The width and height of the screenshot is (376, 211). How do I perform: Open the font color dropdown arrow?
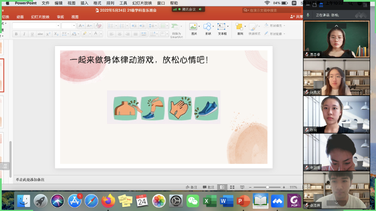pyautogui.click(x=101, y=34)
